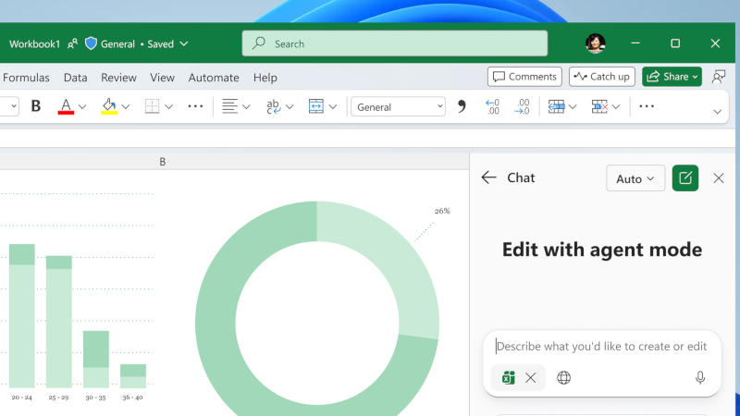Click the chat prompt input field
Screen dimensions: 740x416
tap(601, 347)
